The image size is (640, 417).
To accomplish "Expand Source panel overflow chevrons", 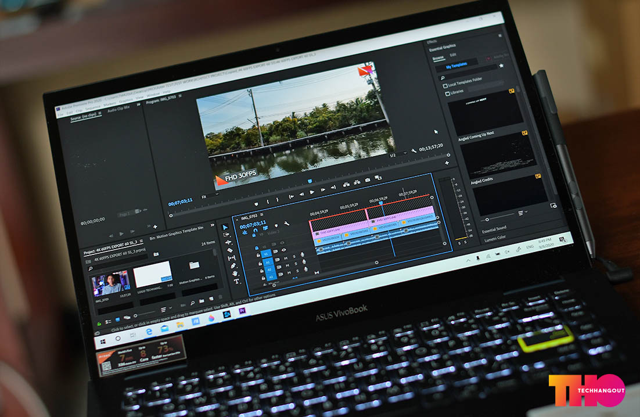I will click(x=139, y=105).
